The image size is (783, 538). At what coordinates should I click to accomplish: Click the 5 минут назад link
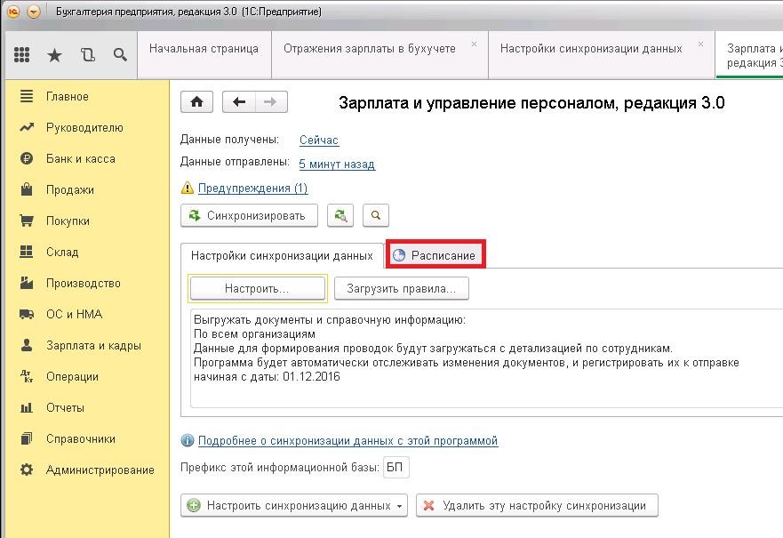[x=337, y=164]
